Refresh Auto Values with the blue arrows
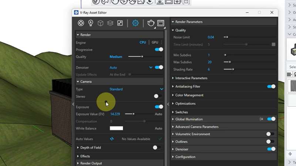This screenshot has height=166, width=296. coord(112,139)
